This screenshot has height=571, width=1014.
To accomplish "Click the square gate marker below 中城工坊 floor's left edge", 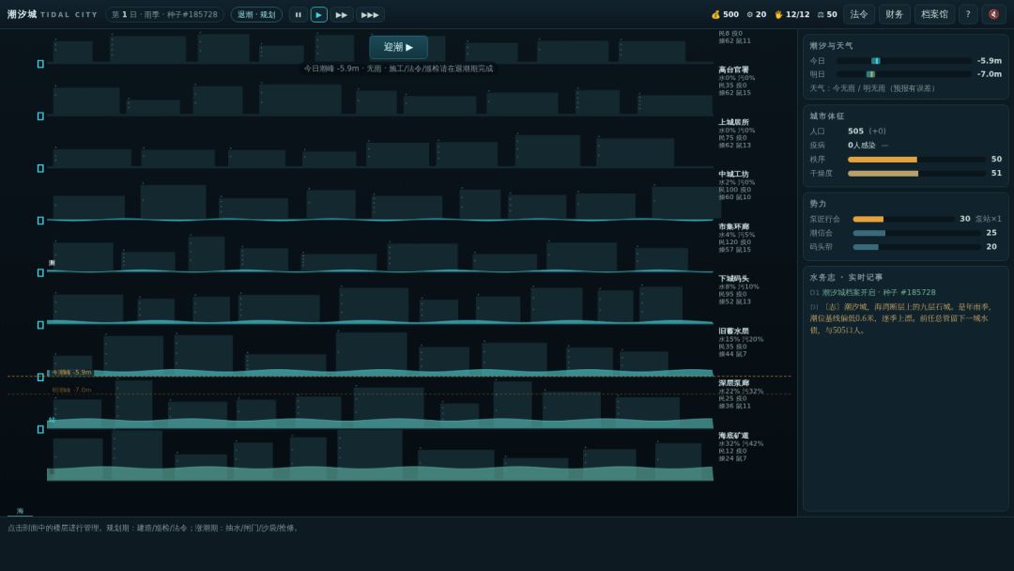I will pos(40,221).
